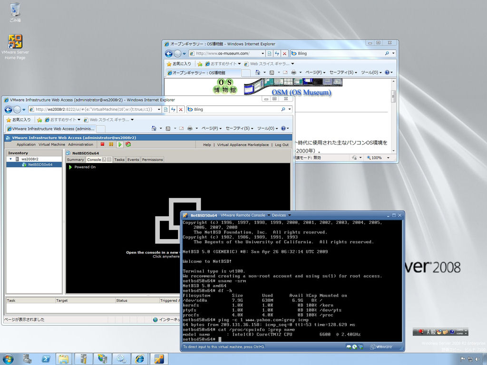This screenshot has width=487, height=365.
Task: Click Back button in VMware Web Access browser
Action: tap(9, 109)
